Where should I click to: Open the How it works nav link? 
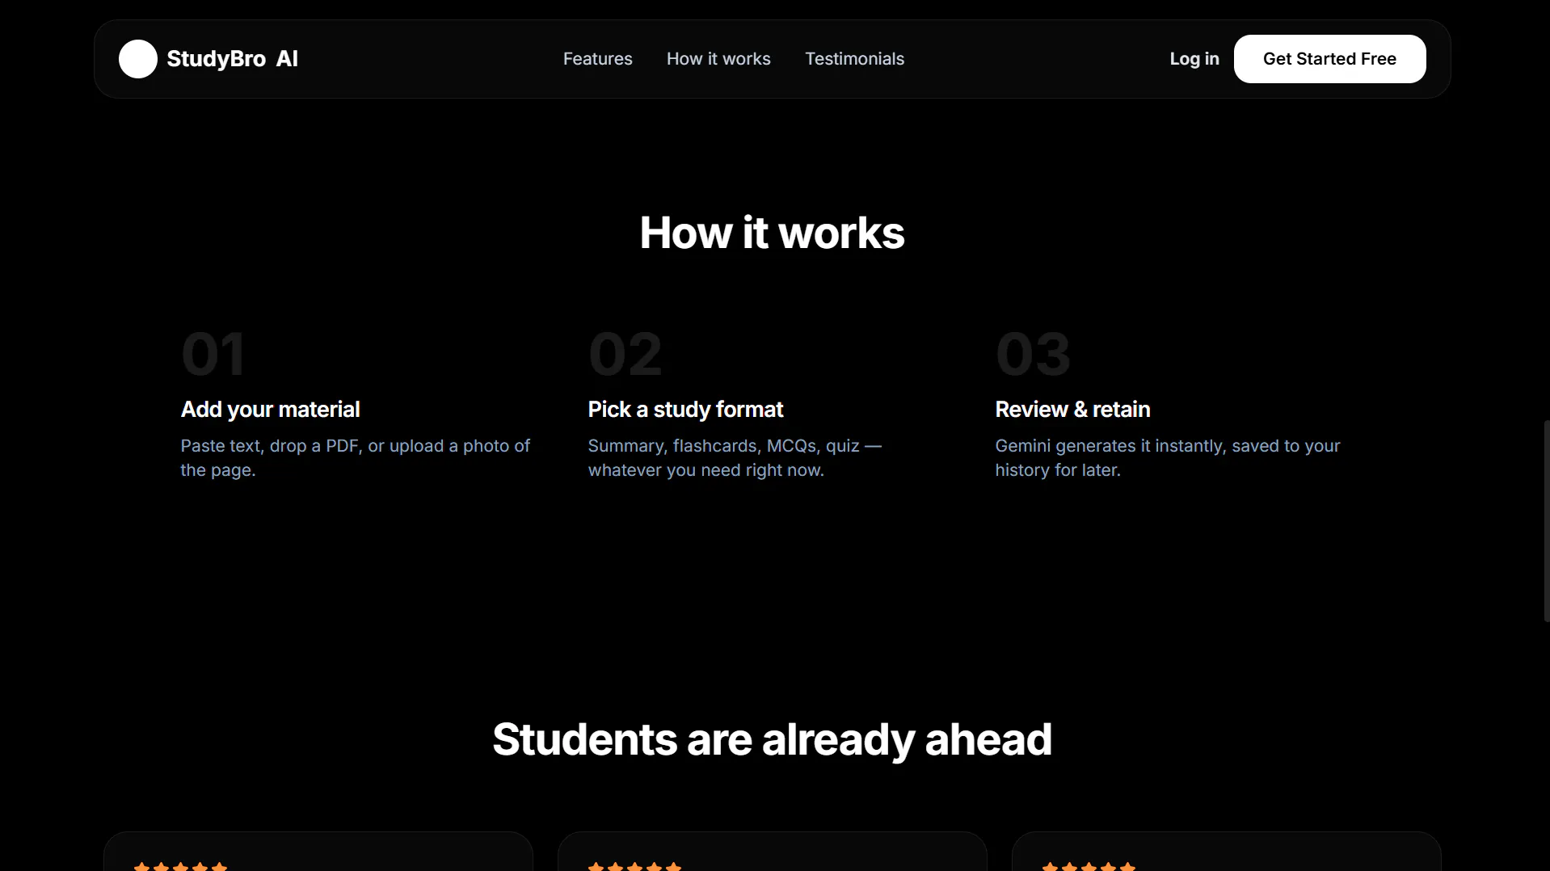point(718,59)
